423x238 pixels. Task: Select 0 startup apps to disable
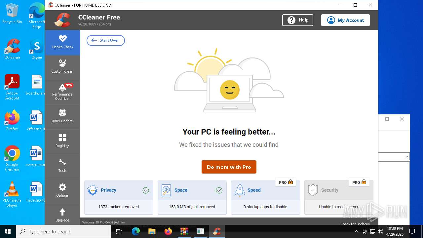[265, 207]
